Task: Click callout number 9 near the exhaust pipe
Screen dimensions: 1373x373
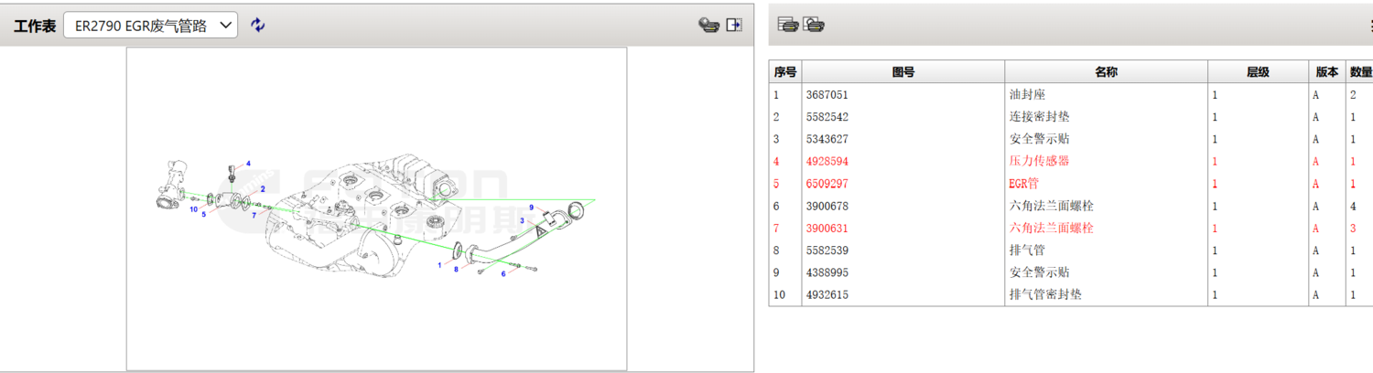Action: (x=531, y=208)
